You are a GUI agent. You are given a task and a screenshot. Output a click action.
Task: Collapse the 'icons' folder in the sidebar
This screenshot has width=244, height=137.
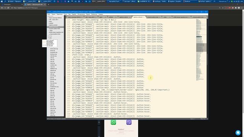tap(48, 38)
